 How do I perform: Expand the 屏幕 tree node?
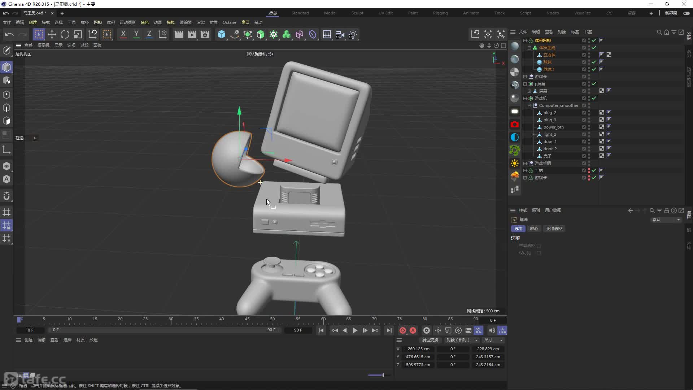tap(529, 91)
